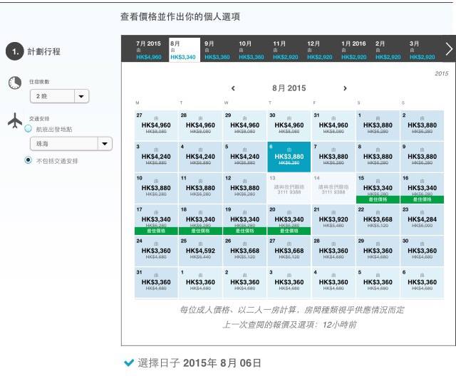The width and height of the screenshot is (456, 376).
Task: Switch to the 12月 month tab
Action: click(x=321, y=49)
